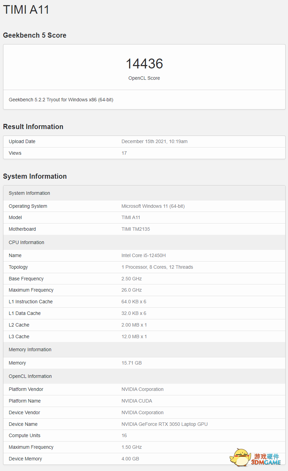Click the Result Information heading

[33, 127]
